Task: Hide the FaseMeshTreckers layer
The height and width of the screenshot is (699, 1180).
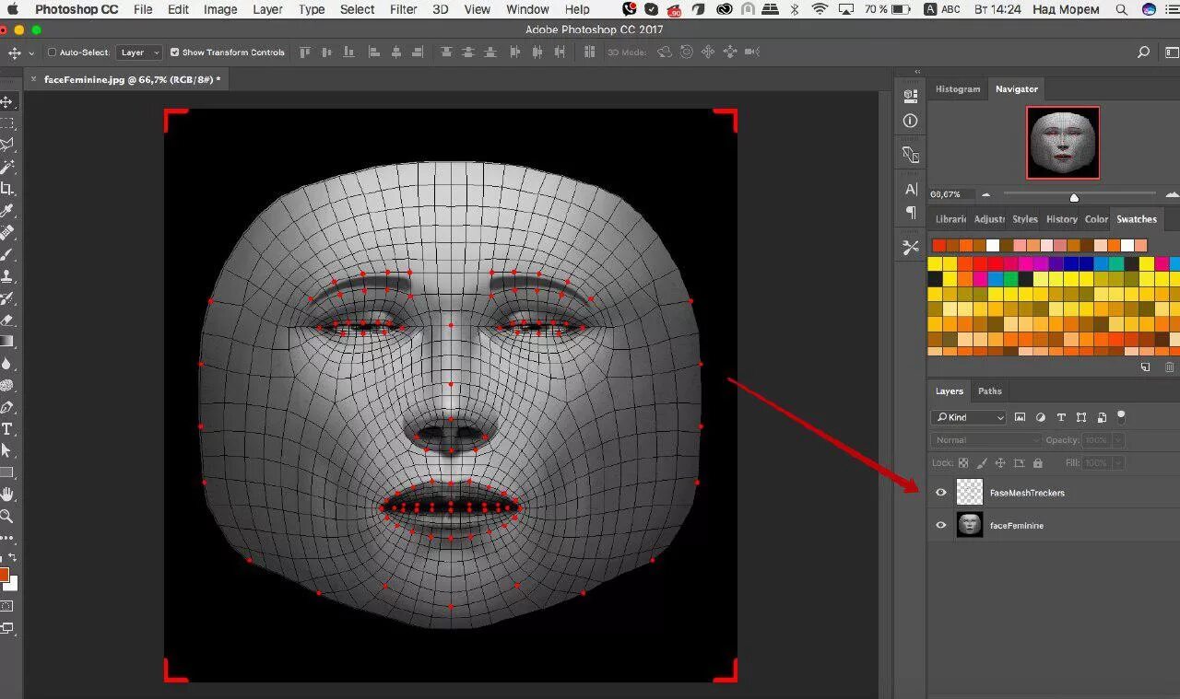Action: click(940, 493)
